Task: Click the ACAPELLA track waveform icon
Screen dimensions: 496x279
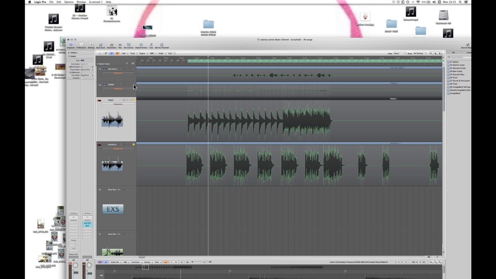Action: point(112,165)
